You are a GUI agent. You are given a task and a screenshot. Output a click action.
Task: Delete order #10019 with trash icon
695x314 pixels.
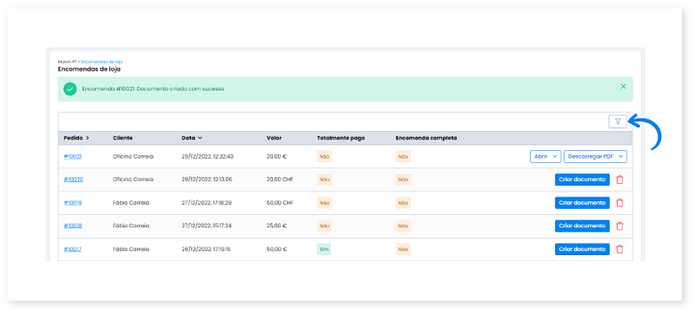point(619,203)
